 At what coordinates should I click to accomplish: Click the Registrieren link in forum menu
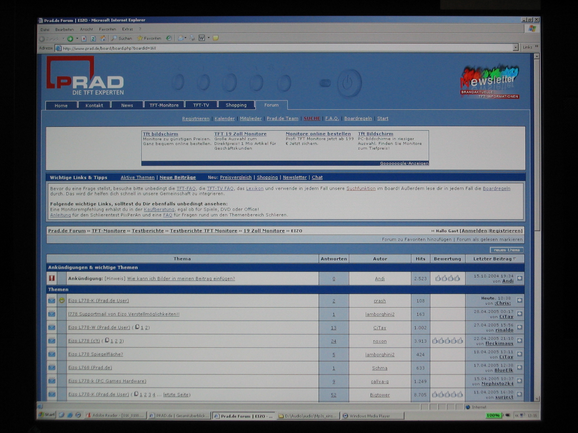(x=195, y=118)
